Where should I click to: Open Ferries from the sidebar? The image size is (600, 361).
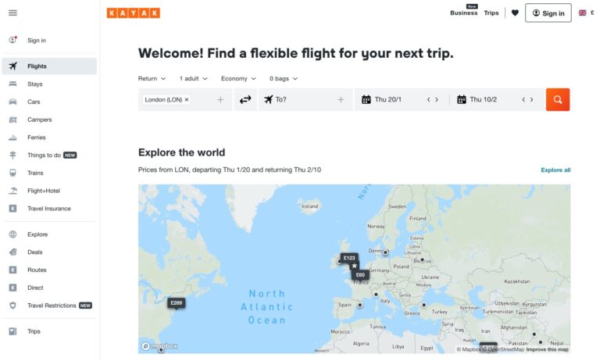[x=37, y=138]
